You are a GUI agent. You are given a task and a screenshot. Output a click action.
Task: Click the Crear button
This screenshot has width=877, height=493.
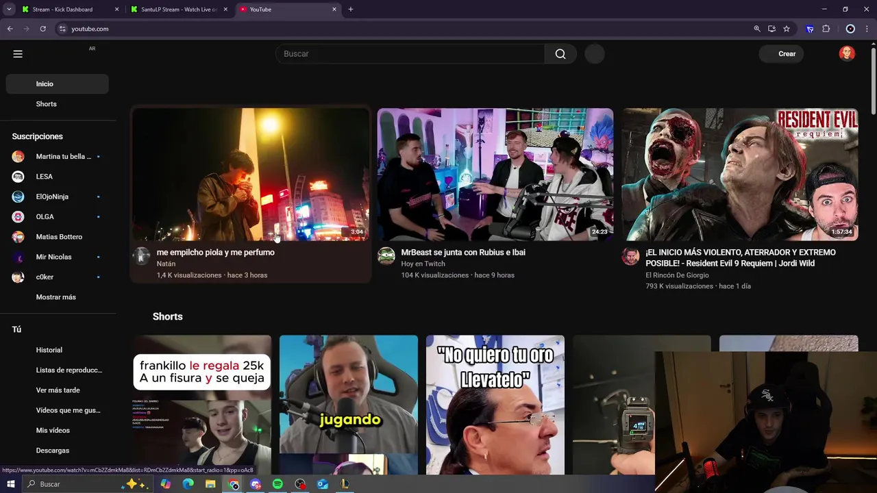click(781, 54)
